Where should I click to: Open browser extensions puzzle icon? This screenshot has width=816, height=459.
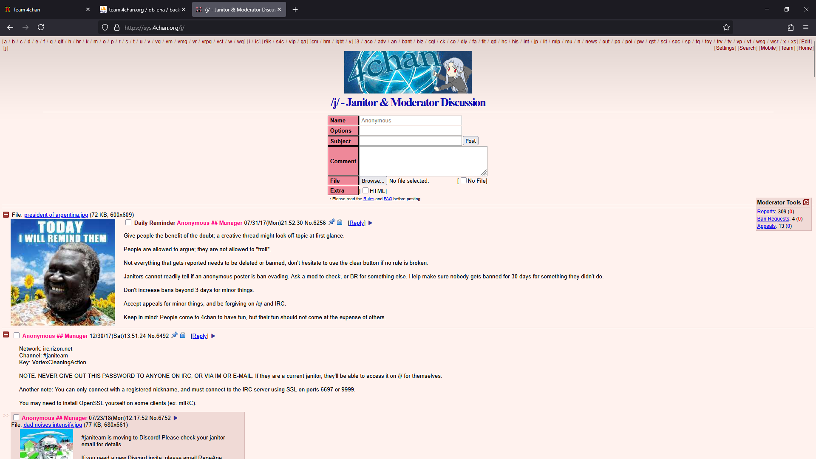[790, 28]
